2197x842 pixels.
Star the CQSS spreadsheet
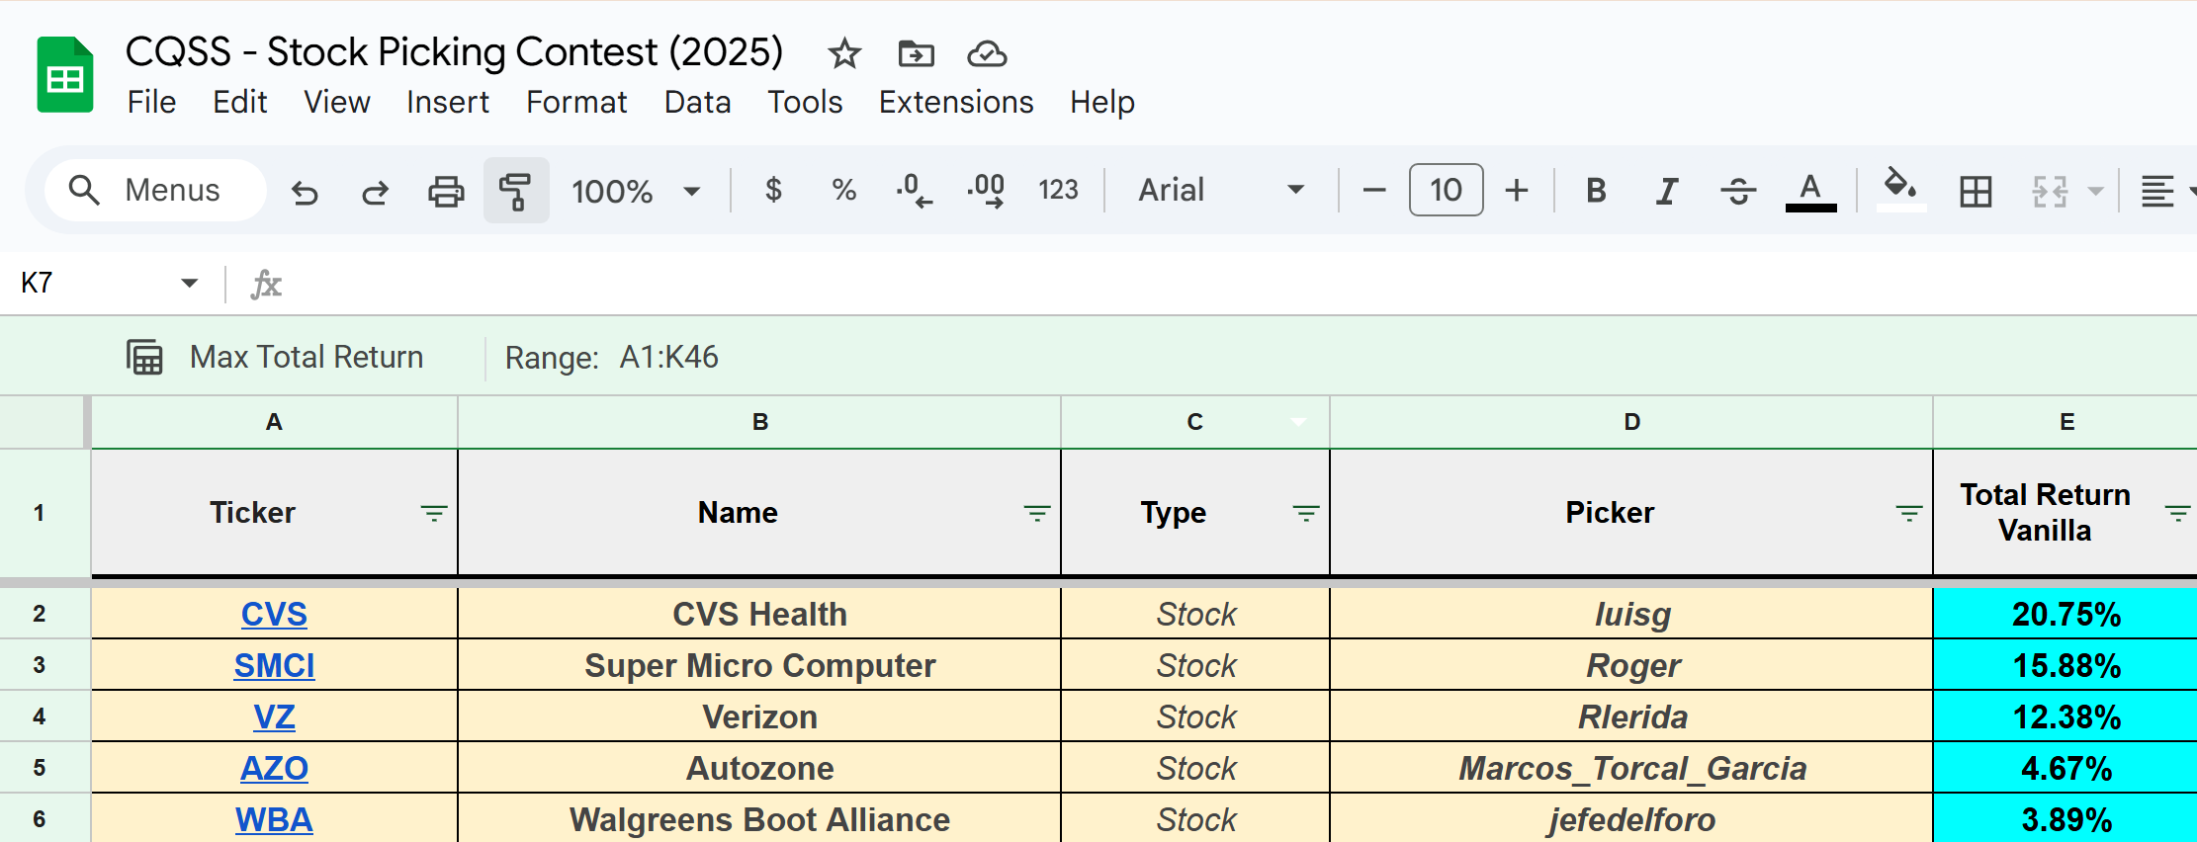pyautogui.click(x=844, y=53)
